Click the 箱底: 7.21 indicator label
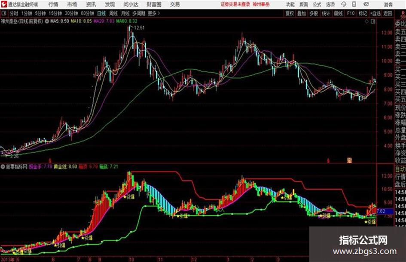This screenshot has height=262, width=406. (x=109, y=166)
